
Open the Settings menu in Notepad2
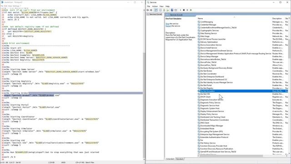click(x=16, y=6)
